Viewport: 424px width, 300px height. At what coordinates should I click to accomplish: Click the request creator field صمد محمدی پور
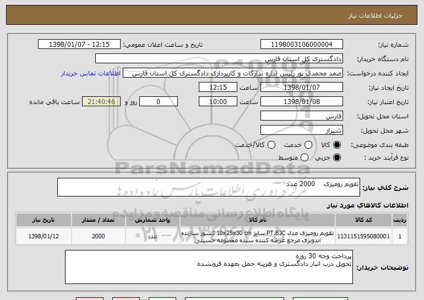click(233, 73)
